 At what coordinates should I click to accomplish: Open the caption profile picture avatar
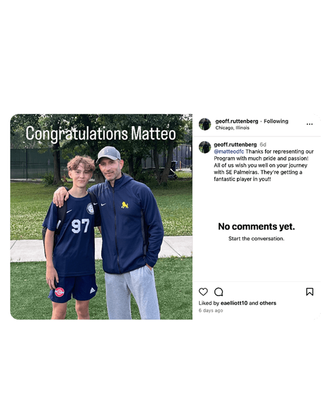pos(205,147)
